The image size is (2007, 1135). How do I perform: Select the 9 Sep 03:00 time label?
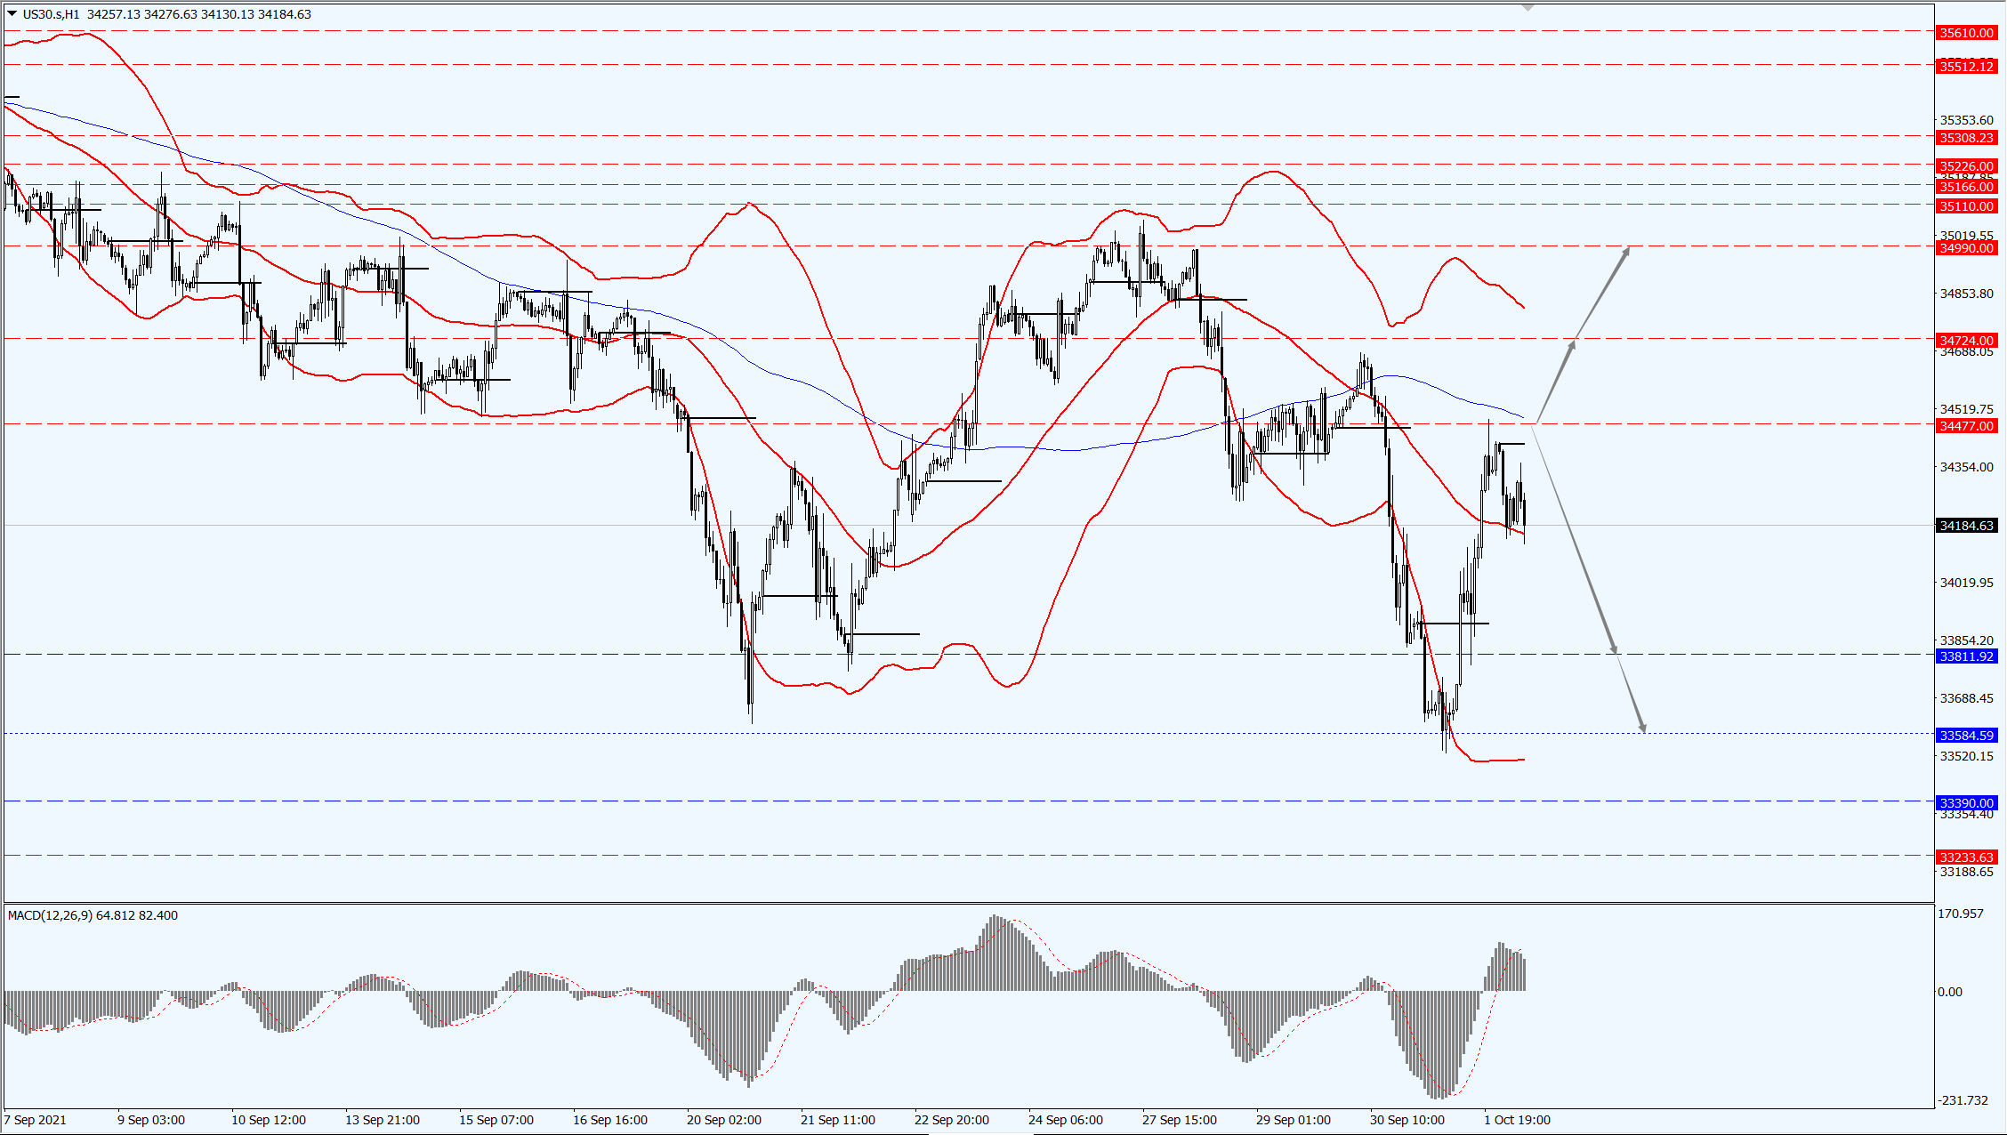point(151,1120)
